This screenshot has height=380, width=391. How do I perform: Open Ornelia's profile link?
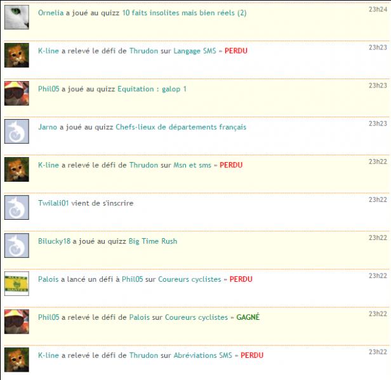(51, 13)
